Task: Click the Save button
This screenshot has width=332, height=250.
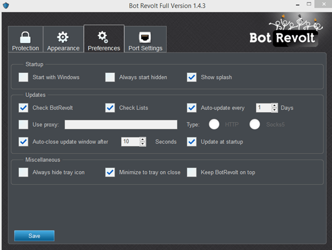Action: (x=34, y=236)
